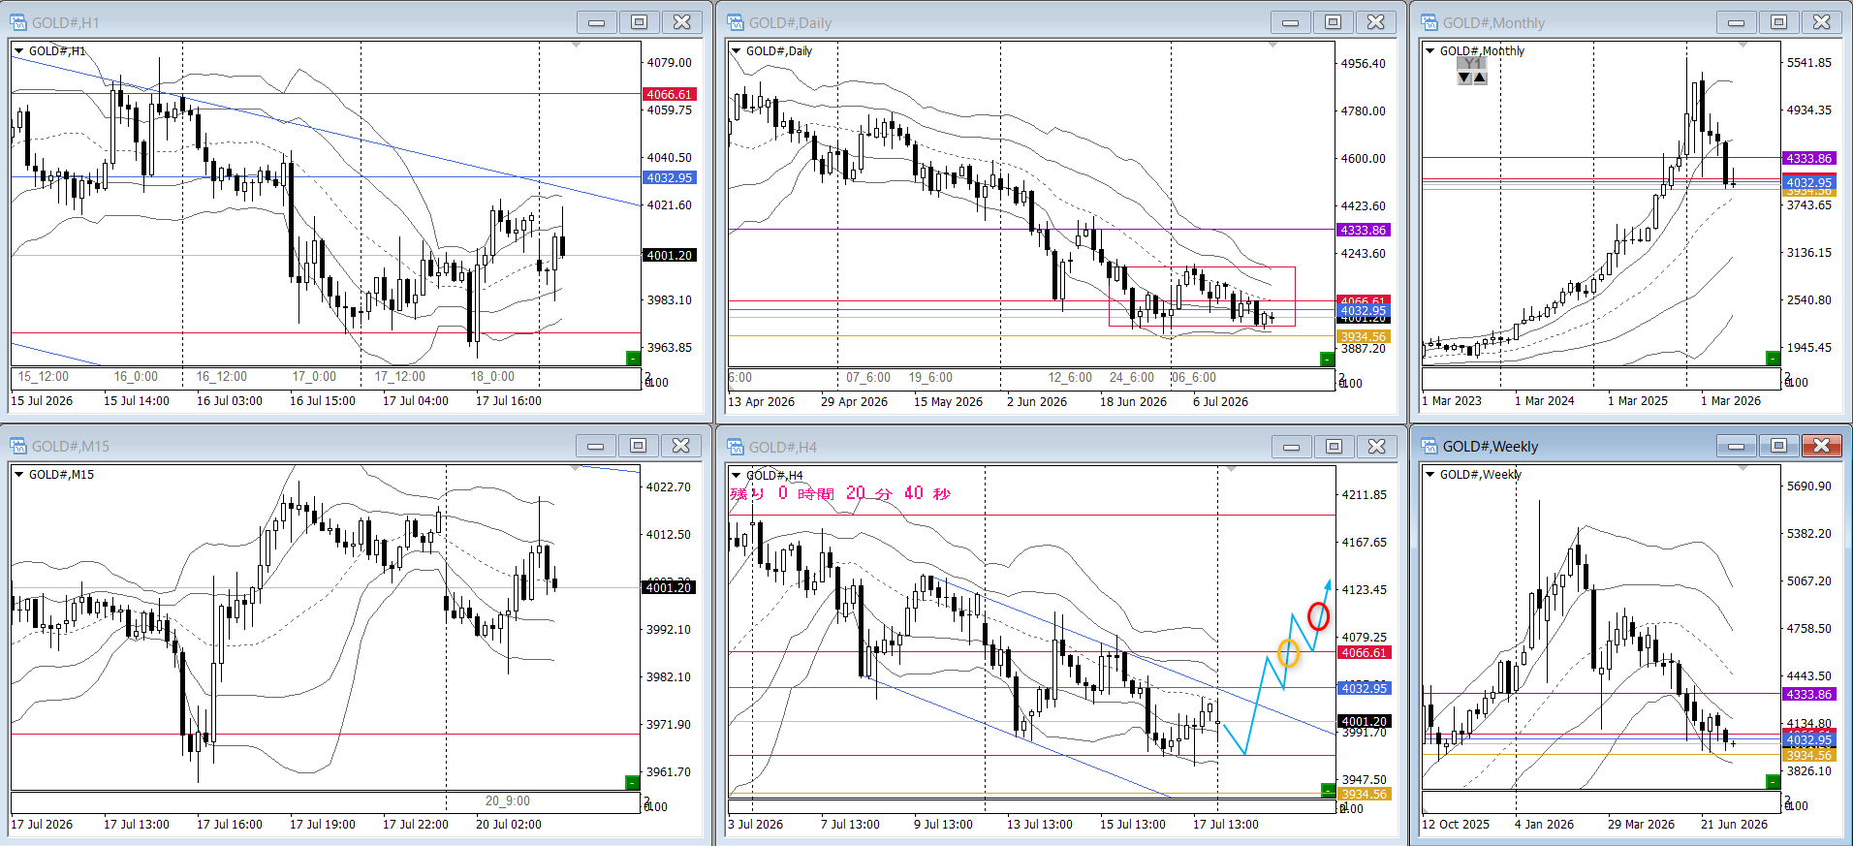Click the 16_0:00 session label in H1 chart

(136, 376)
